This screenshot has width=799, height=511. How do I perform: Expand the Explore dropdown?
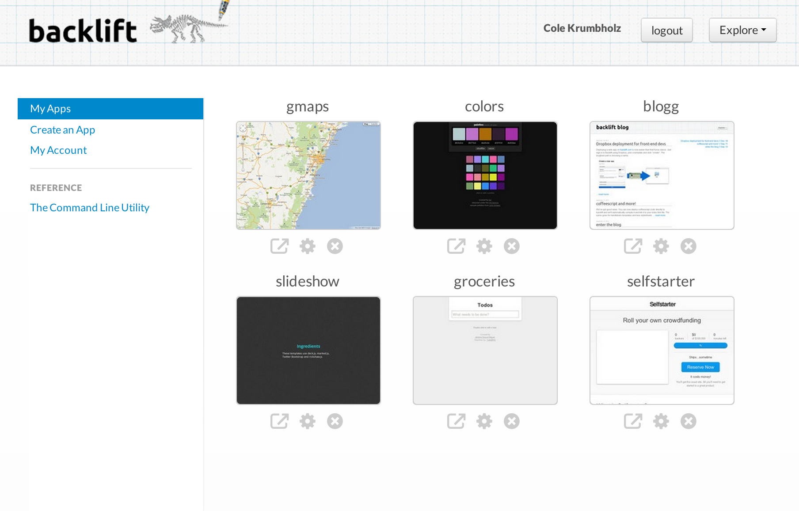point(742,30)
